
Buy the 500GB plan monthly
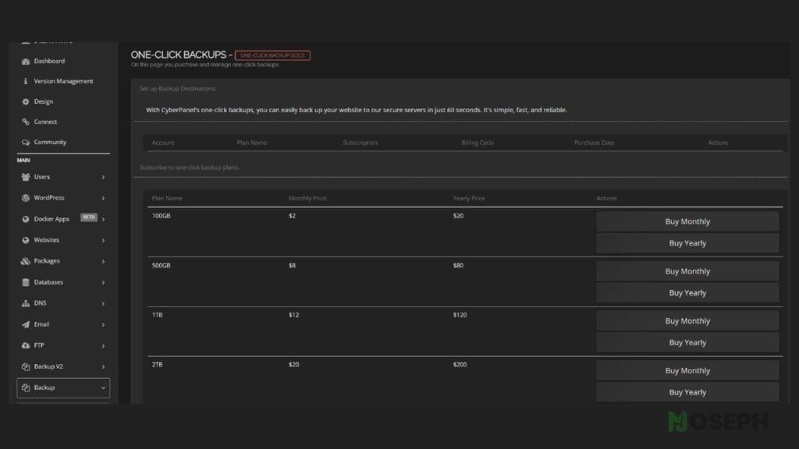click(x=687, y=271)
